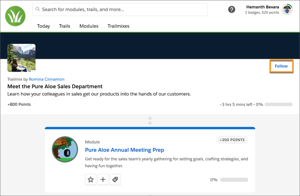Click the module 0% progress bar
The height and width of the screenshot is (196, 300).
click(234, 180)
